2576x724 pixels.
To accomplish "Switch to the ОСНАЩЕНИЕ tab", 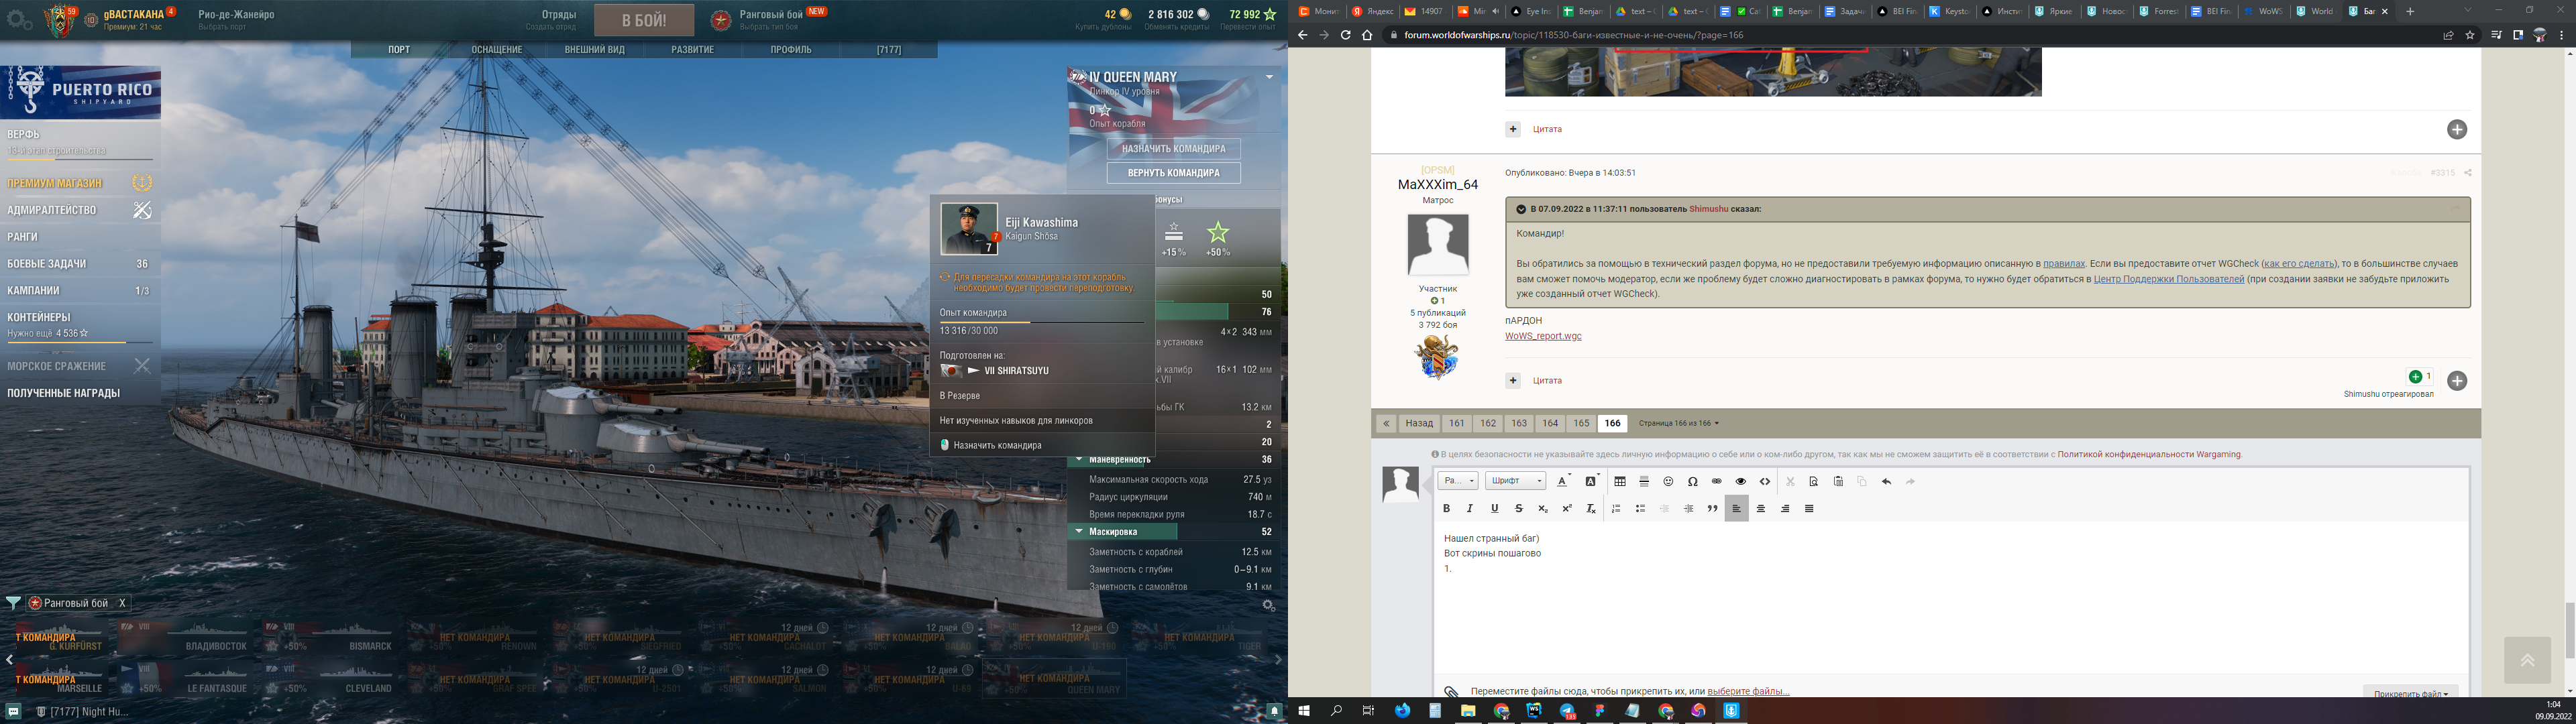I will click(497, 50).
